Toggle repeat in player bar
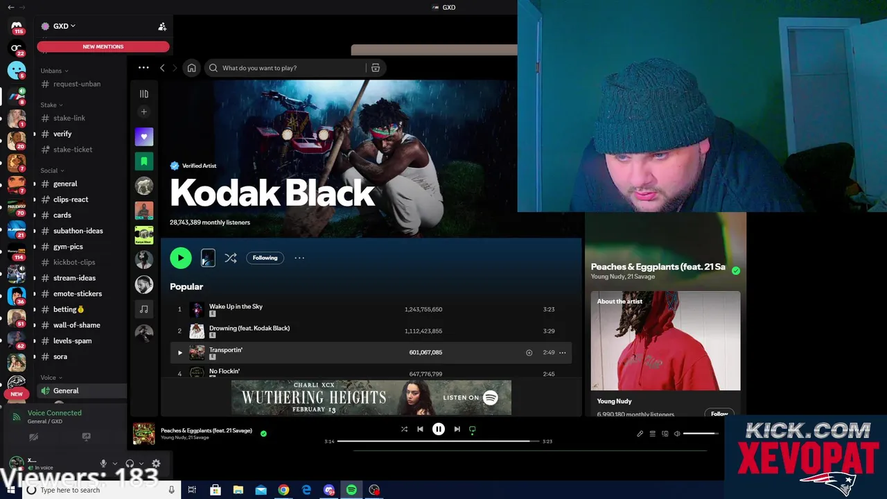Viewport: 887px width, 499px height. tap(473, 429)
